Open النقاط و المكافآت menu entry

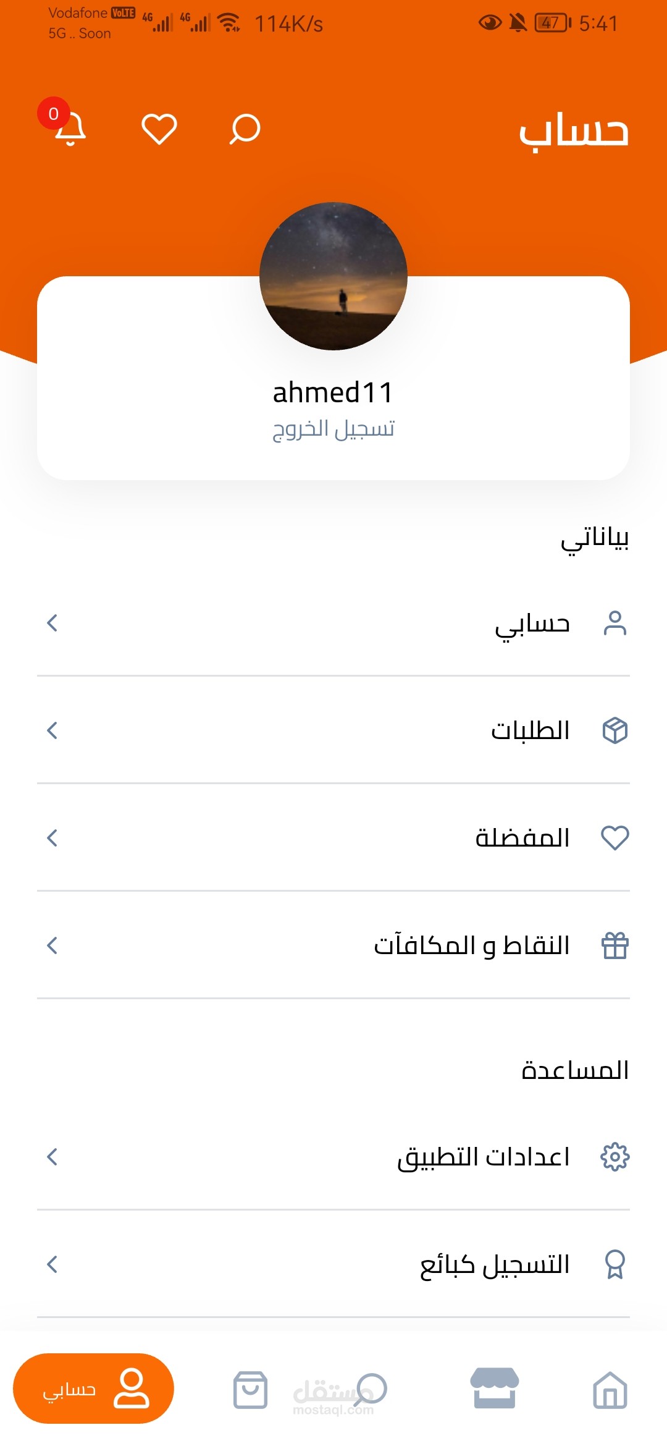coord(471,945)
